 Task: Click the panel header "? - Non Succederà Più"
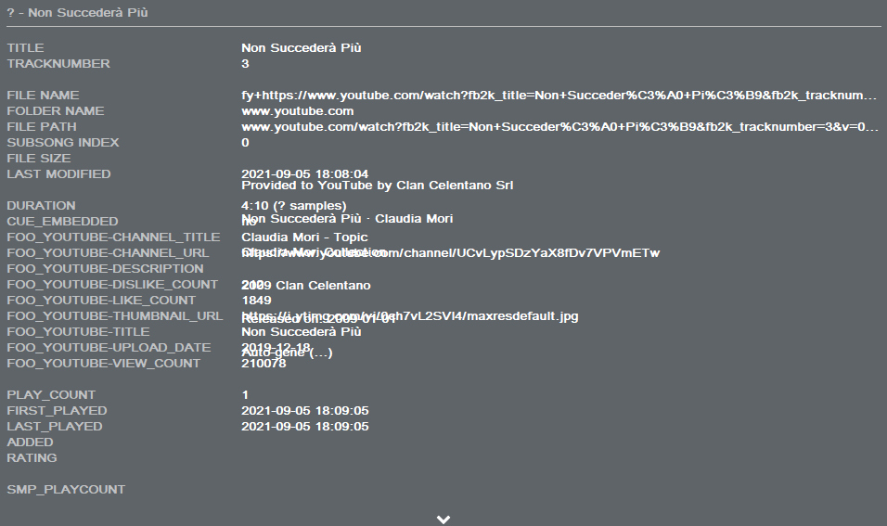click(77, 13)
